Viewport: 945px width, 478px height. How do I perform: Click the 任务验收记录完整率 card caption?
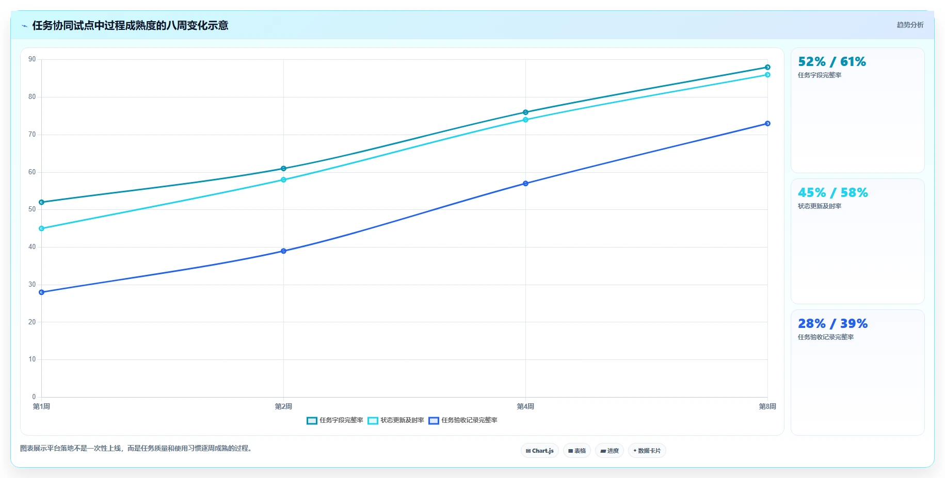click(826, 337)
